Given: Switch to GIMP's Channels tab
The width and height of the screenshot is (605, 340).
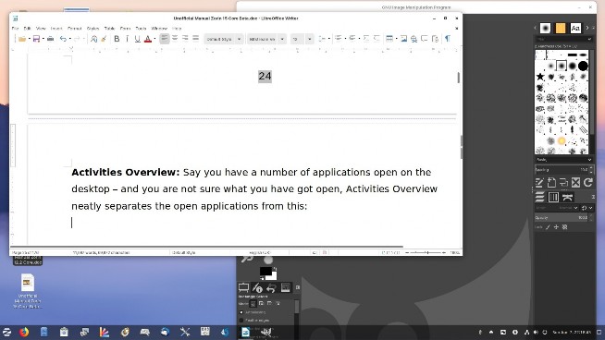Looking at the screenshot, I should pyautogui.click(x=553, y=197).
